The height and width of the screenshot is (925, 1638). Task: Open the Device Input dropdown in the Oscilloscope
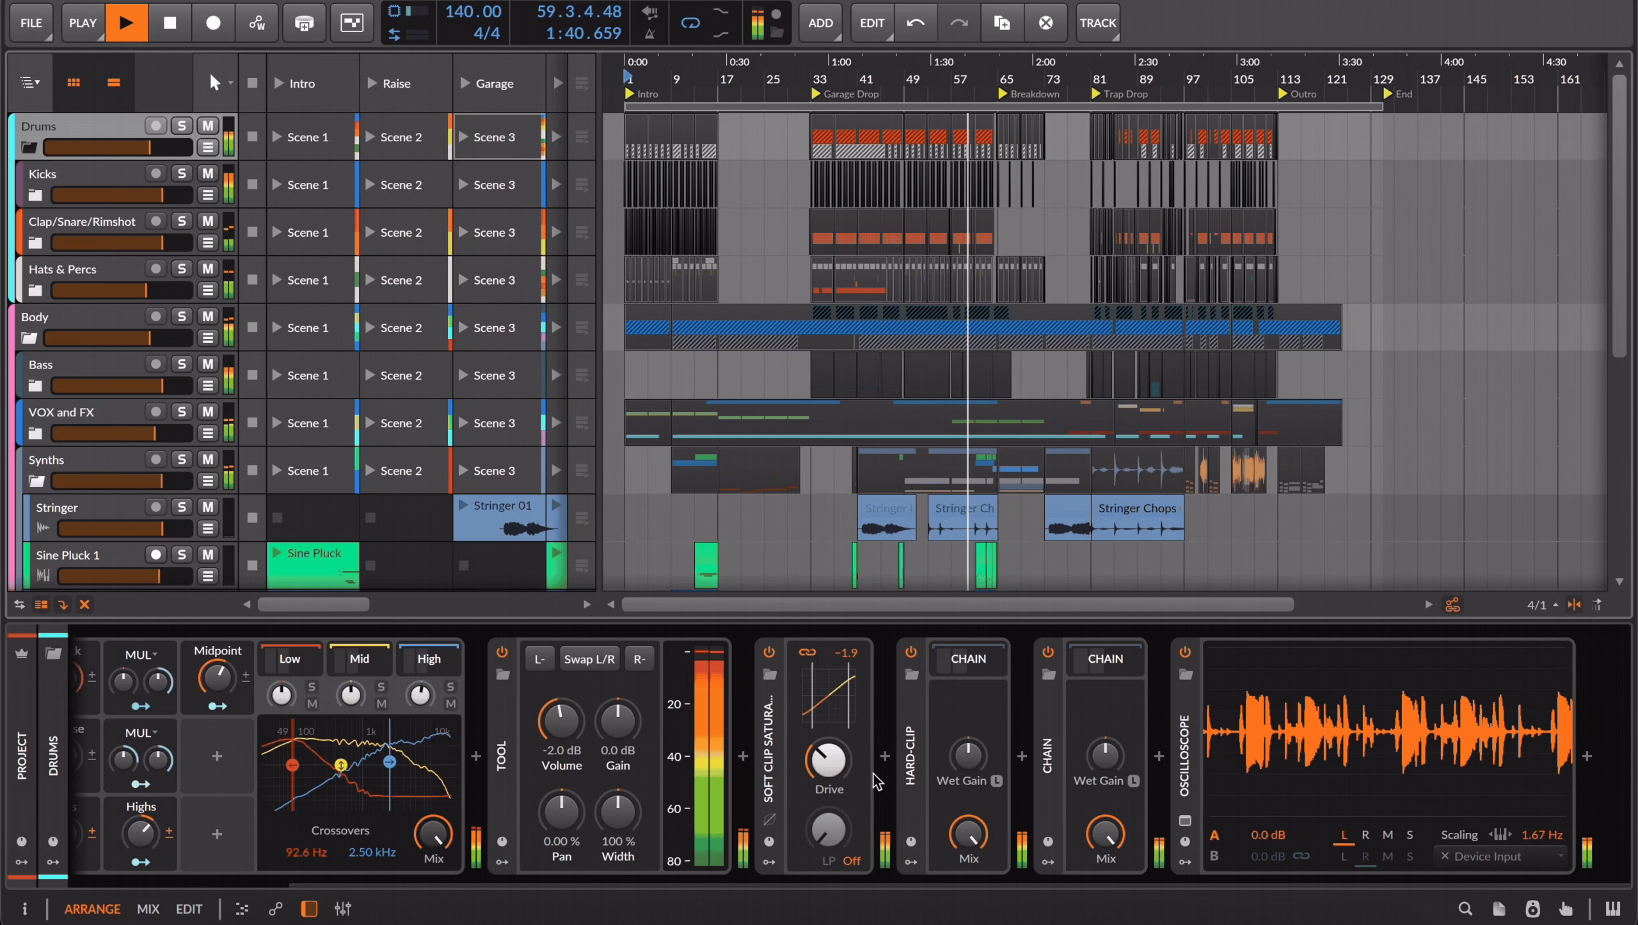(1500, 856)
